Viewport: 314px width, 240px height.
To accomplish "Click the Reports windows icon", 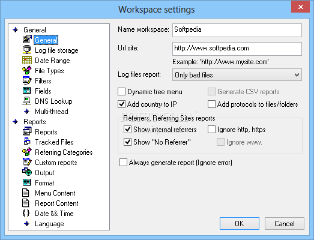I will (27, 131).
